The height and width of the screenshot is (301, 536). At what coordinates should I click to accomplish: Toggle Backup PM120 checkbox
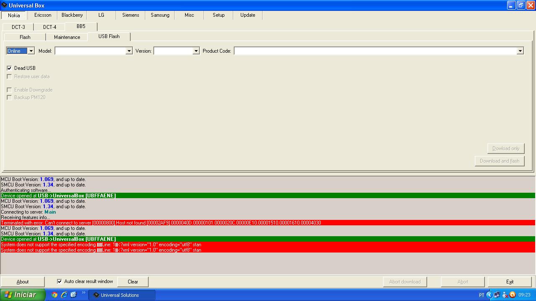tap(9, 97)
